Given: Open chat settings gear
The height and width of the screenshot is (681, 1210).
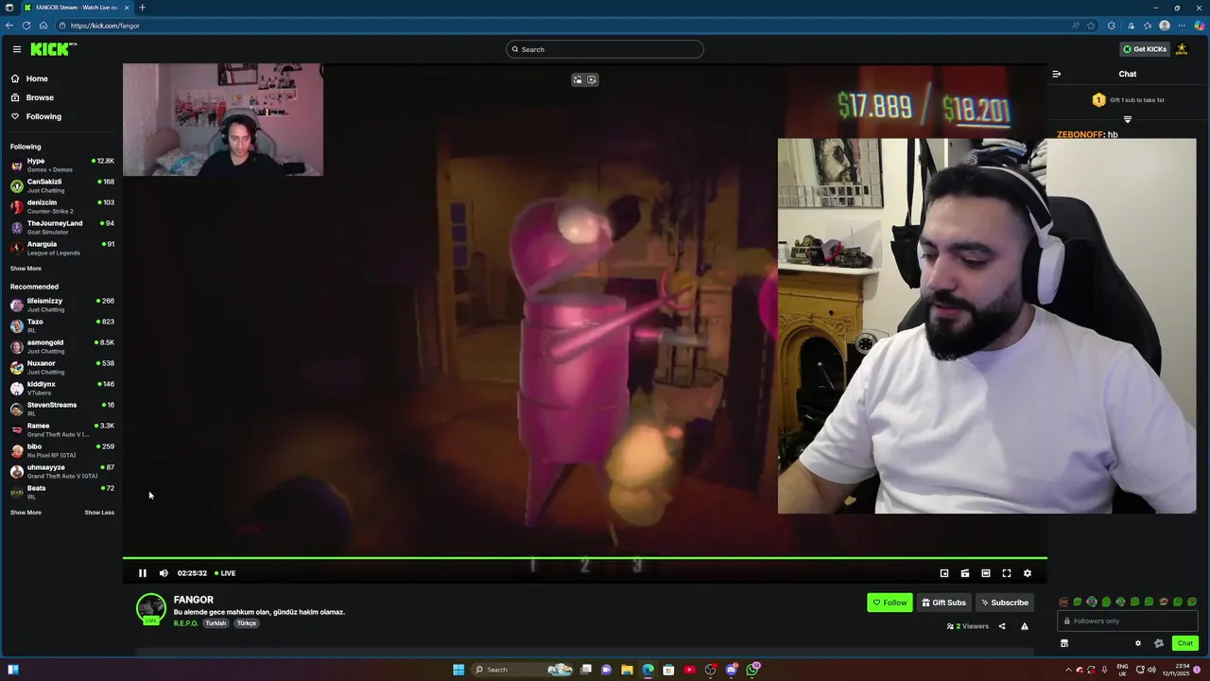Looking at the screenshot, I should click(1138, 643).
